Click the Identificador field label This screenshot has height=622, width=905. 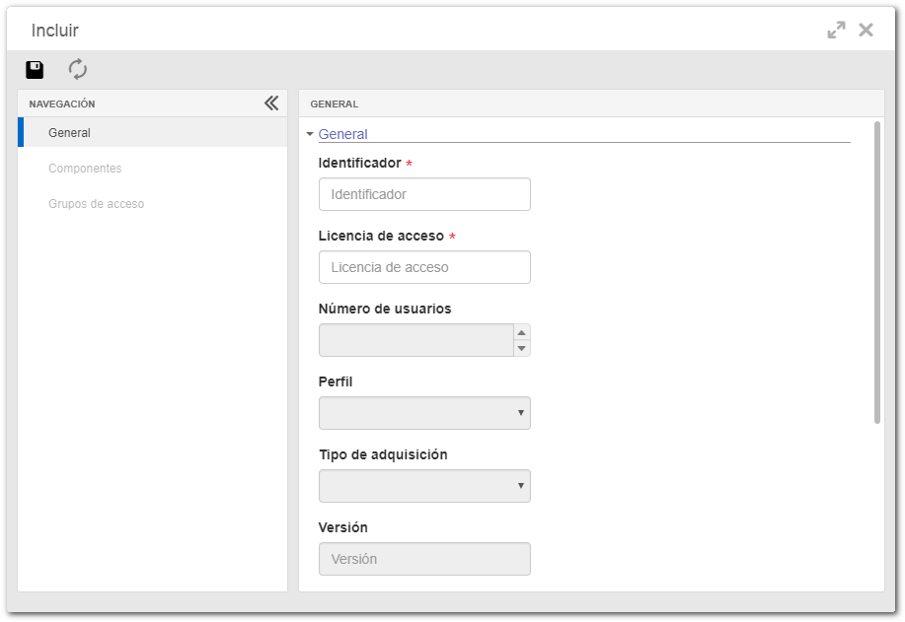(359, 163)
